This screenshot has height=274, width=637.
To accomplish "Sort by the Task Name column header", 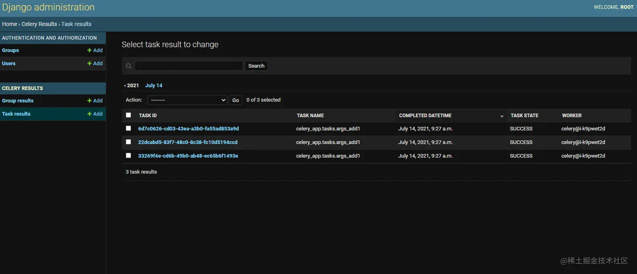I will click(310, 115).
